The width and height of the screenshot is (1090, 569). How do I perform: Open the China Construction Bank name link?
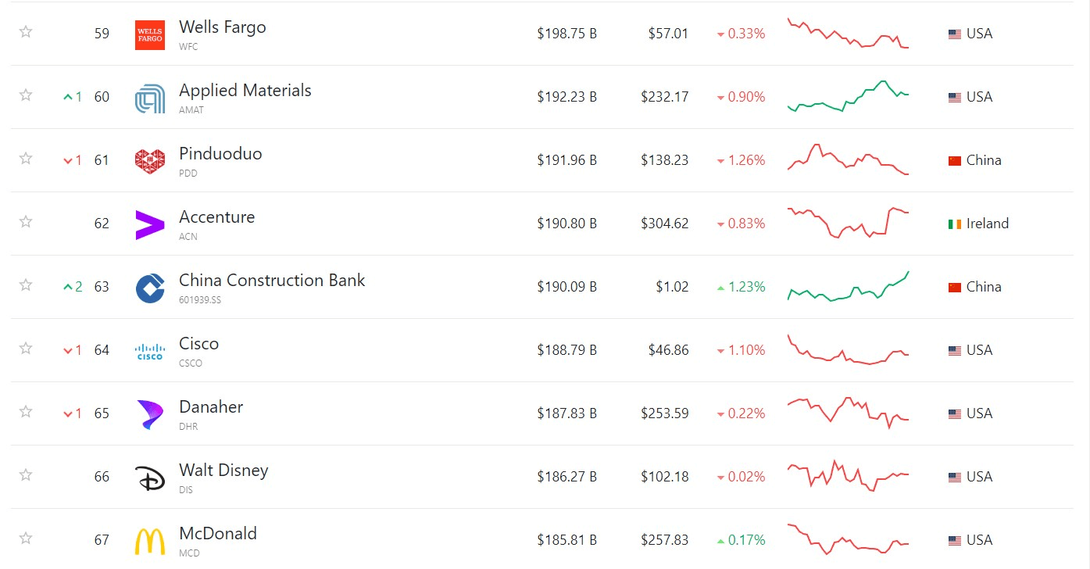click(x=272, y=281)
